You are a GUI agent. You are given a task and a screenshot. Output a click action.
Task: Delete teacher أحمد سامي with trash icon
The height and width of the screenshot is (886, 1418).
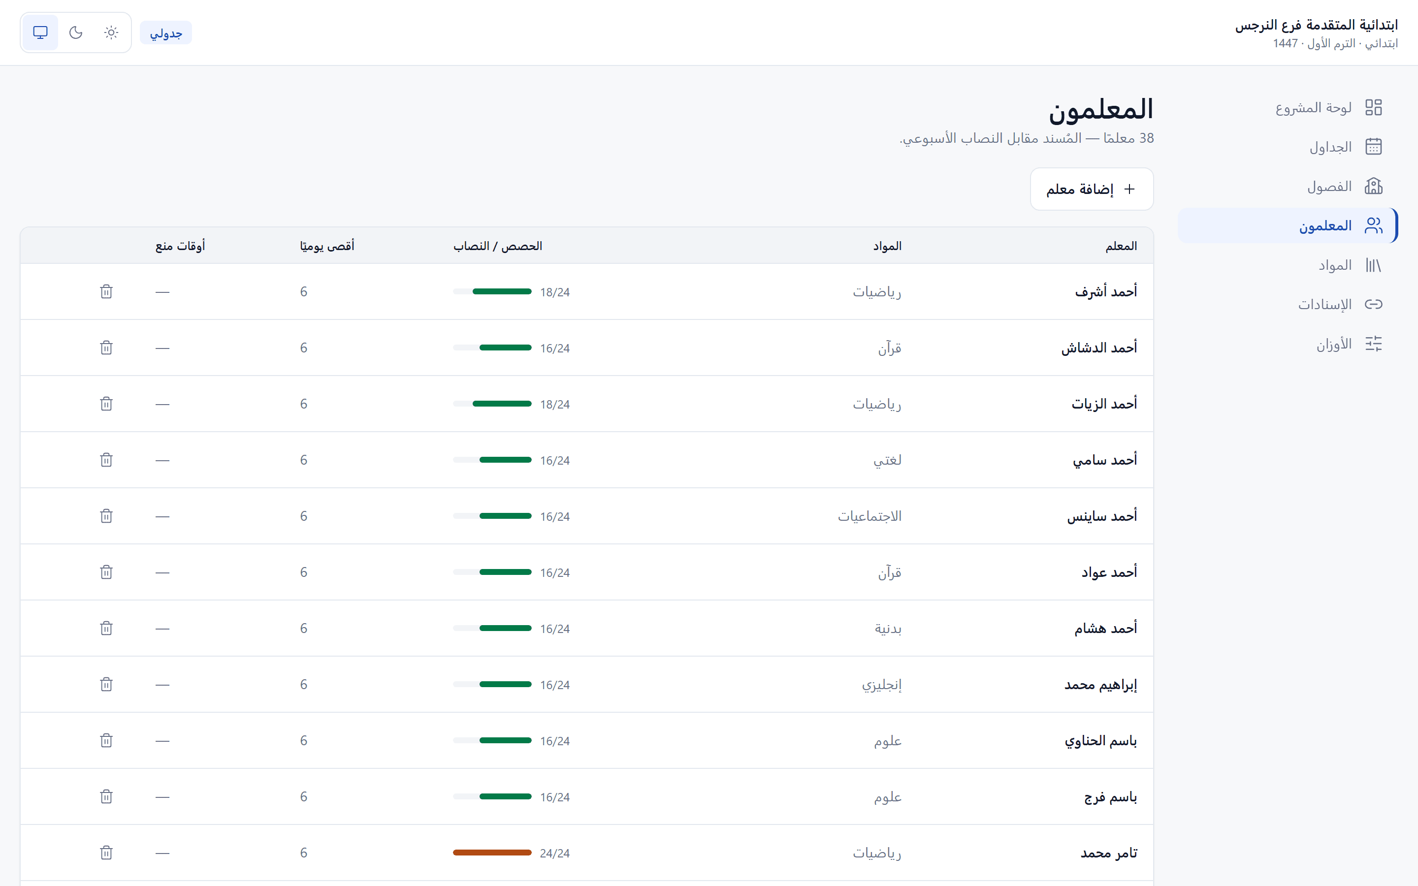pos(106,460)
